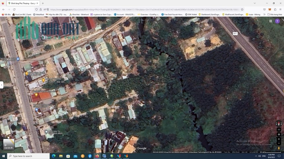Screen dimensions: 284x159
Task: Open the Firefox tab list dropdown
Action: [x=255, y=3]
